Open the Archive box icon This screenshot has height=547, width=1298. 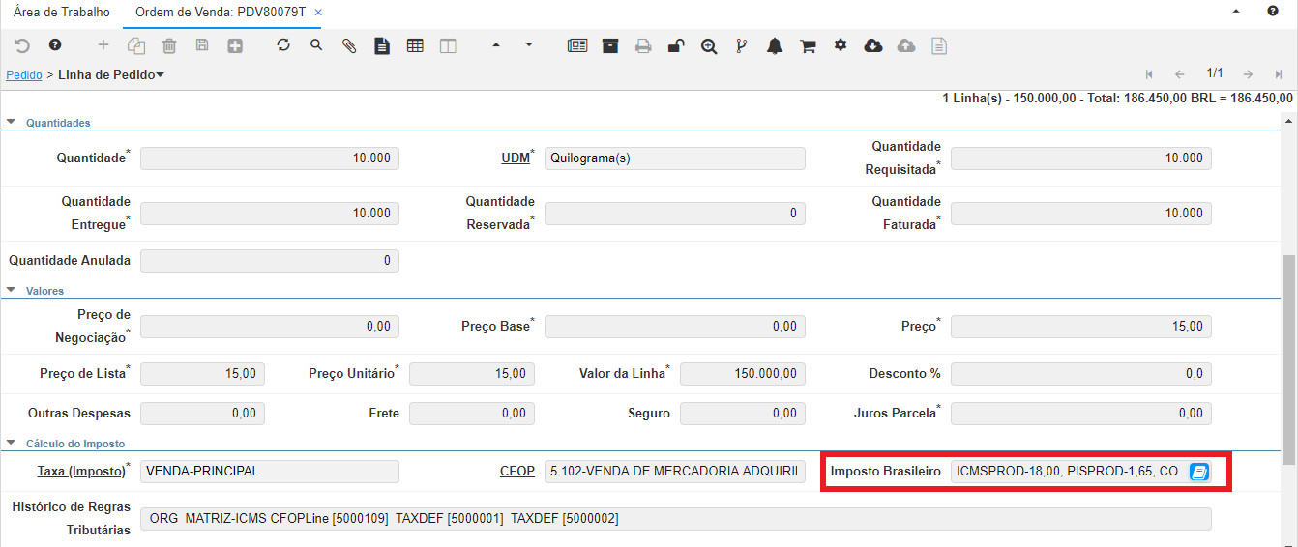coord(610,45)
